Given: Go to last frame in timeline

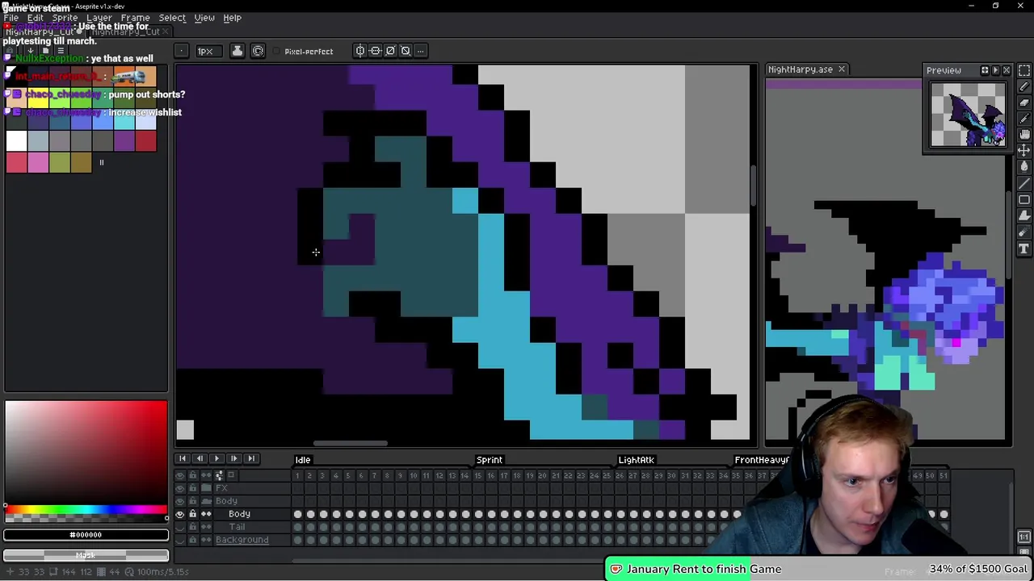Looking at the screenshot, I should pyautogui.click(x=251, y=458).
